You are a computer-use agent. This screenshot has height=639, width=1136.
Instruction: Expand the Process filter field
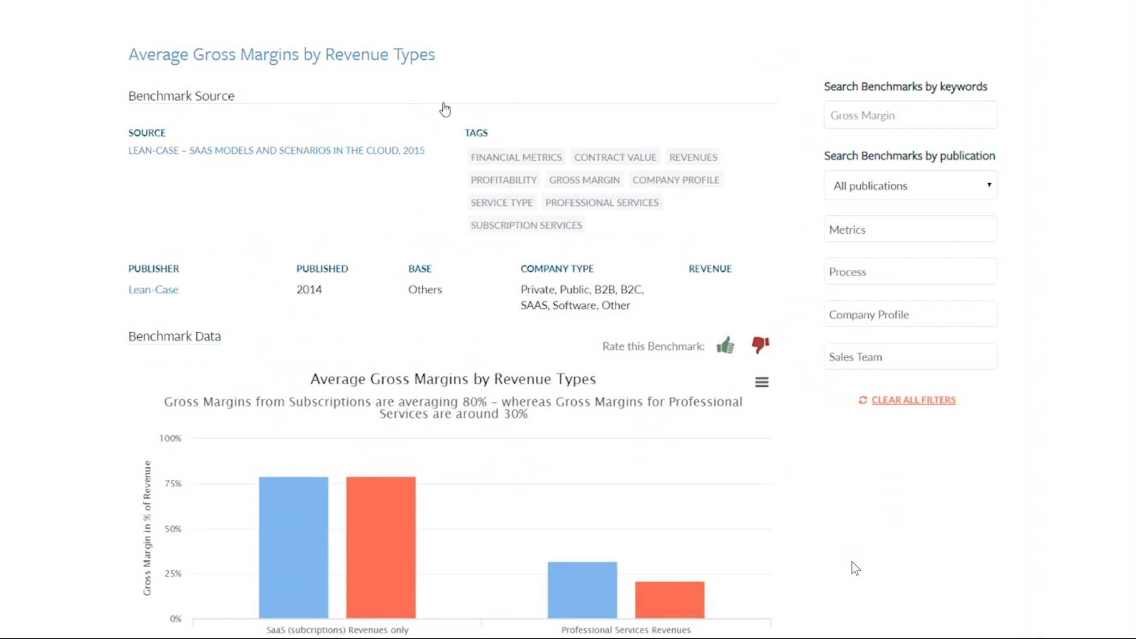point(910,272)
